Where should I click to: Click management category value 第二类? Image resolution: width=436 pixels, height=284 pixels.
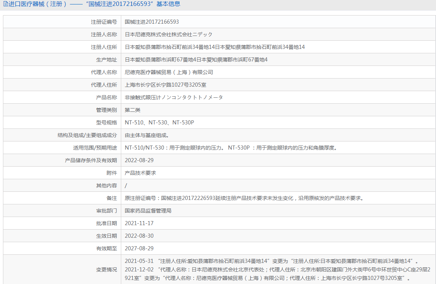tap(133, 110)
